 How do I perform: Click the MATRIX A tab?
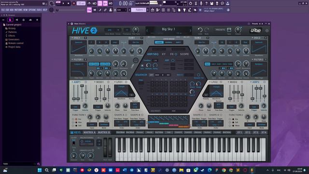click(89, 132)
